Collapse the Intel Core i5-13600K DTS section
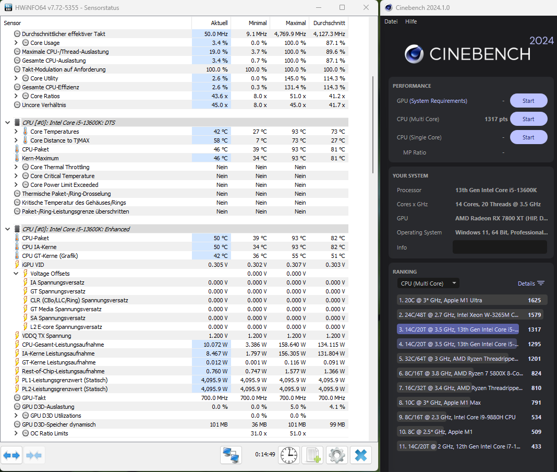Screen dimensions: 557x472 pos(7,122)
